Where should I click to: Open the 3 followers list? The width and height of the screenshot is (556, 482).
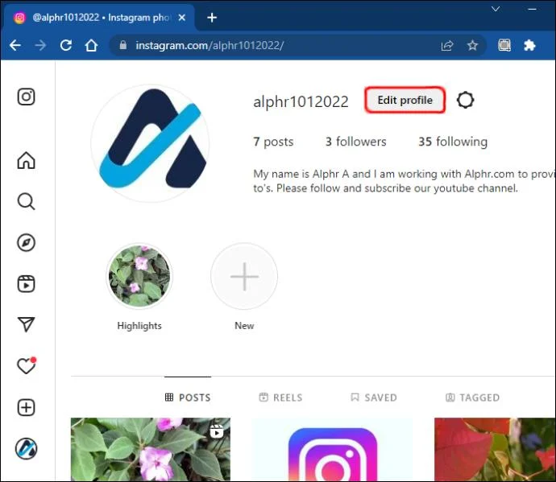355,142
